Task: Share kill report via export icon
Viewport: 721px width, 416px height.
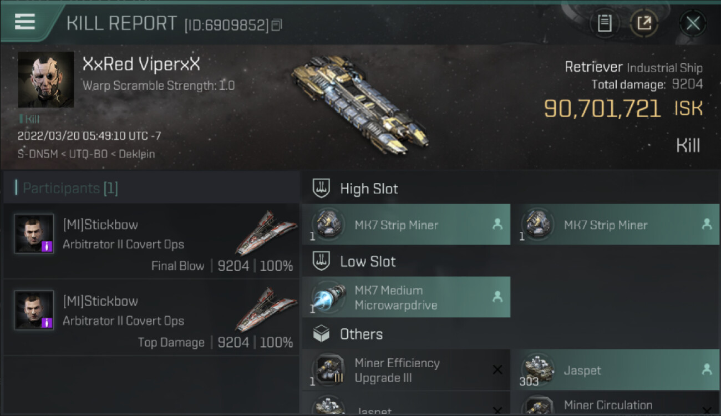Action: (644, 23)
